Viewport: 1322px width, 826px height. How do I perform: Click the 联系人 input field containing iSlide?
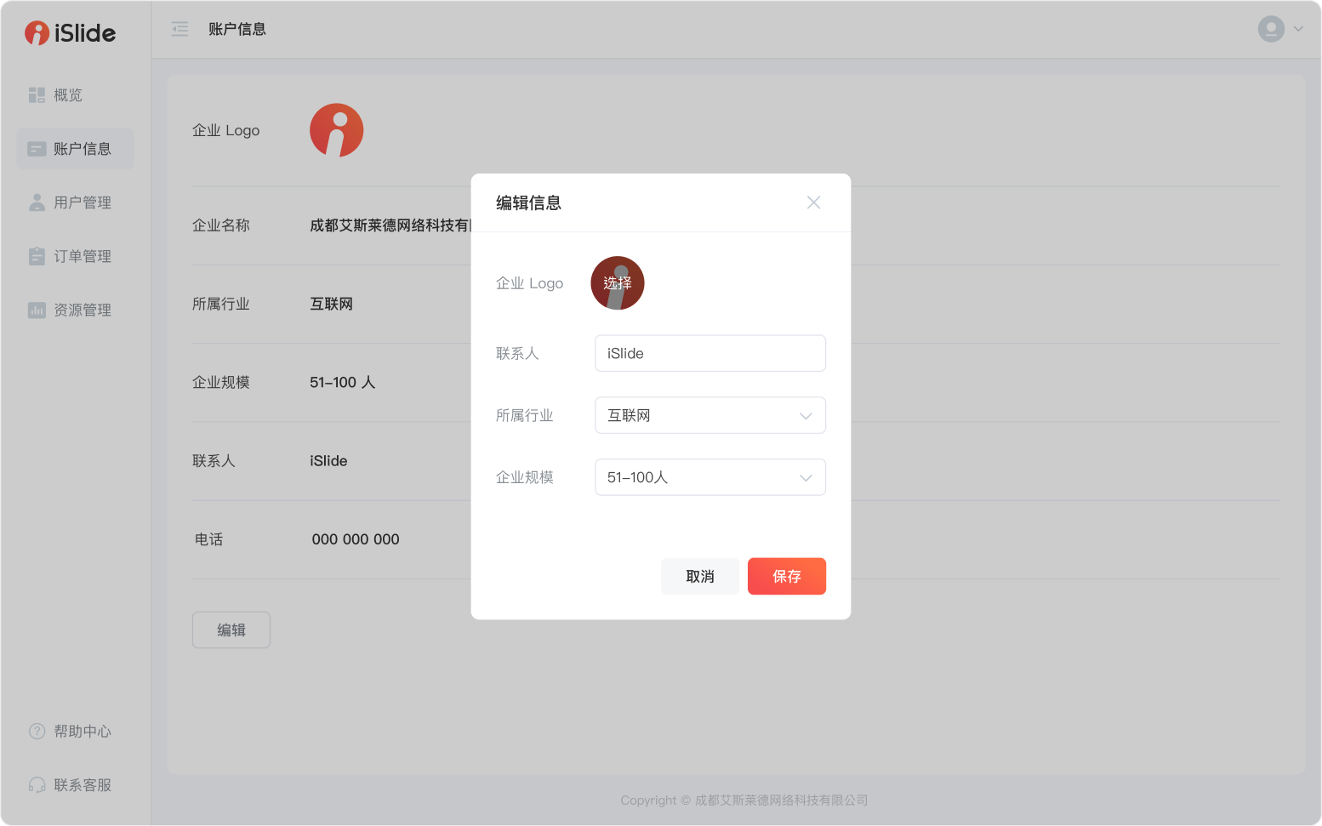(x=709, y=353)
